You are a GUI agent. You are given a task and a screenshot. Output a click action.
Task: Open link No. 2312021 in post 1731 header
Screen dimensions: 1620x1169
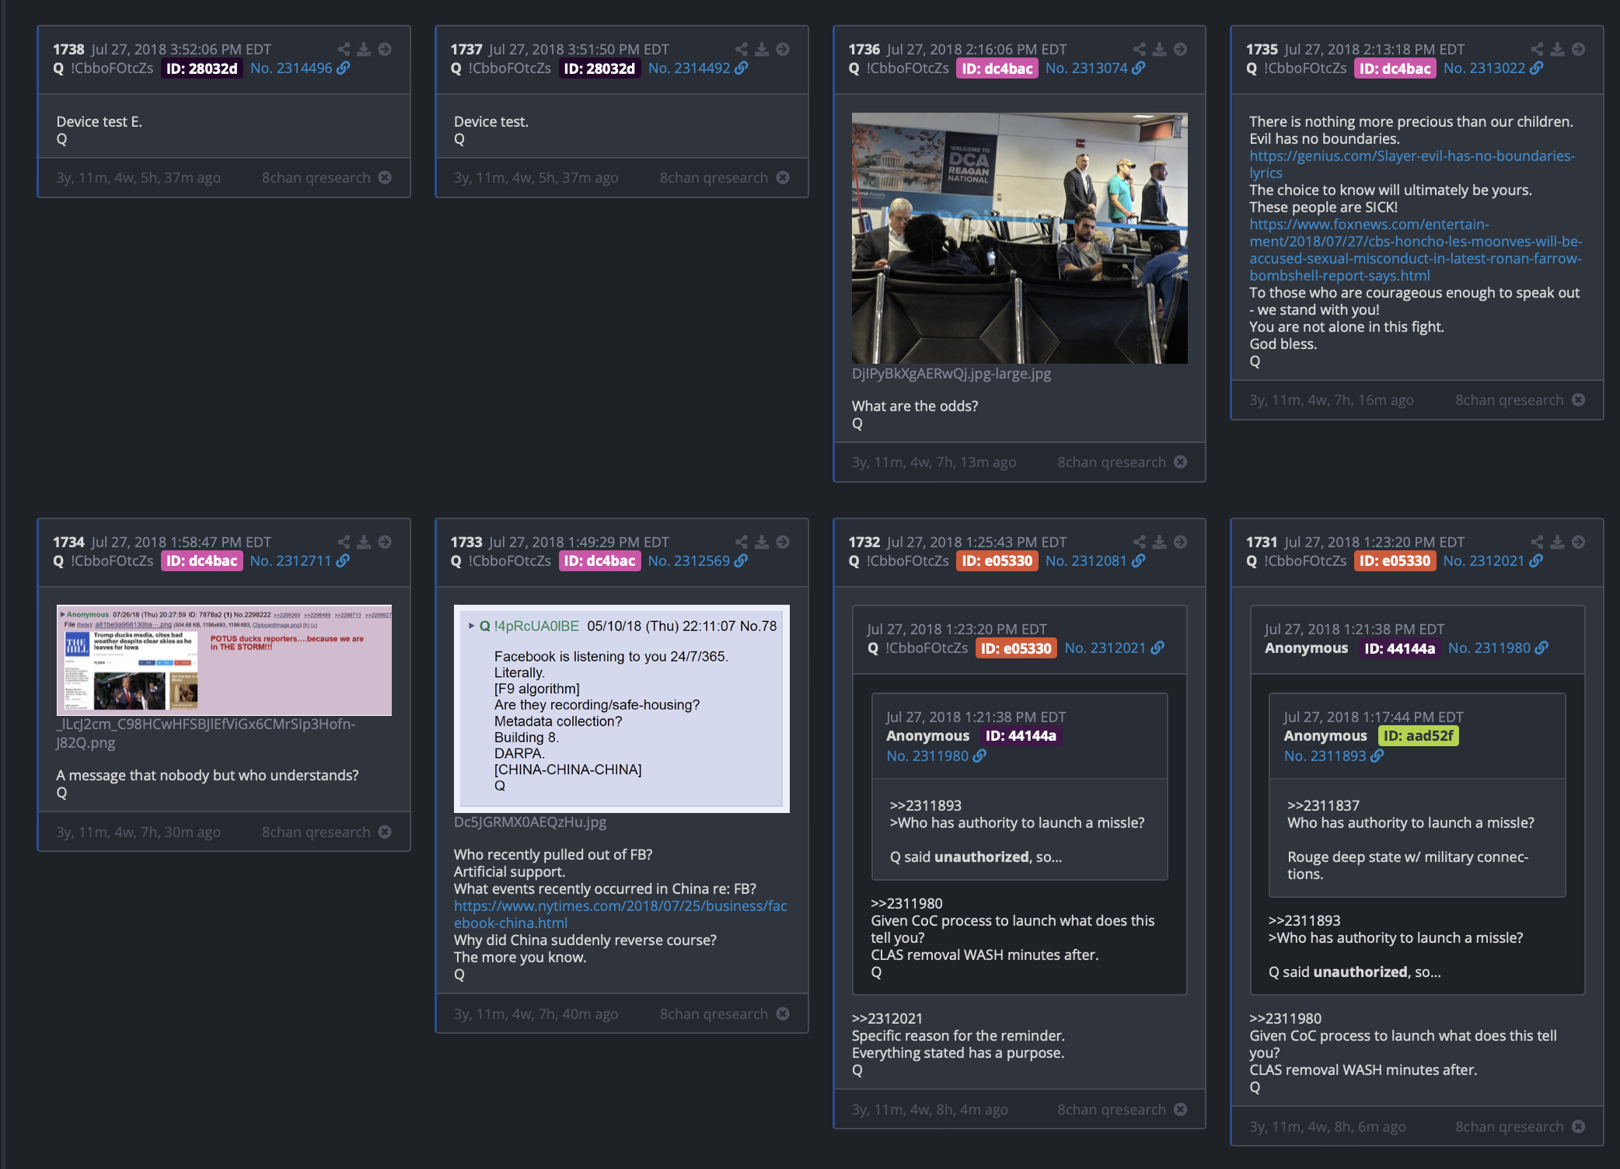(1493, 561)
